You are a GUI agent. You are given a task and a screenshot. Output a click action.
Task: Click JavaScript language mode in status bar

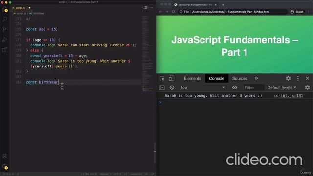pos(136,174)
